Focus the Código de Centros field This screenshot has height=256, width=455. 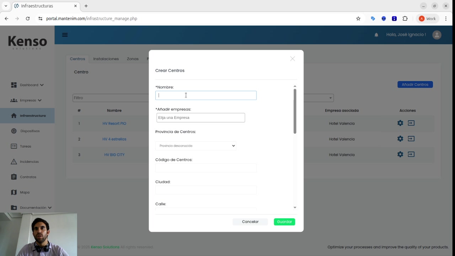(206, 168)
